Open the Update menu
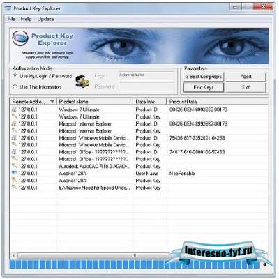 click(45, 19)
